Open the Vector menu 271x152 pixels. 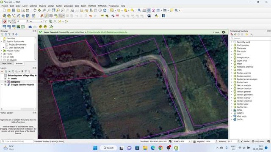51,6
